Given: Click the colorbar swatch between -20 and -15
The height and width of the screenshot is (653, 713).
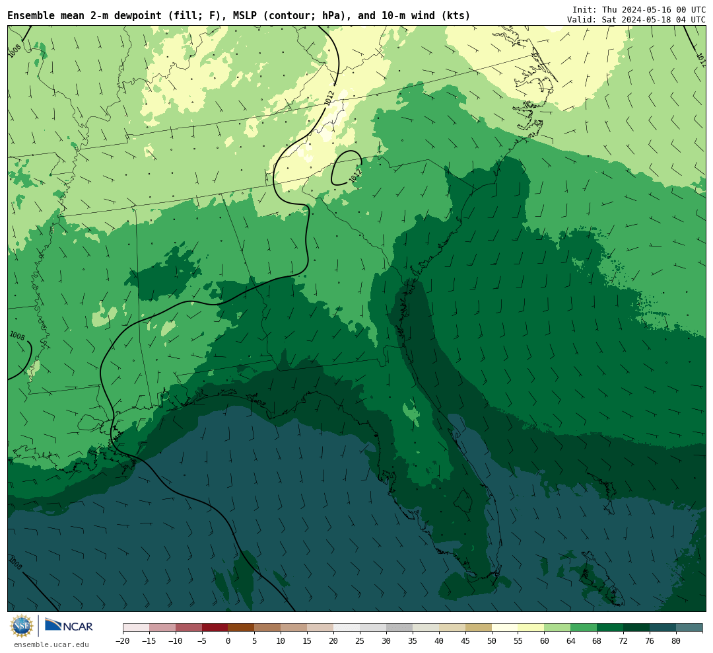Looking at the screenshot, I should 136,628.
